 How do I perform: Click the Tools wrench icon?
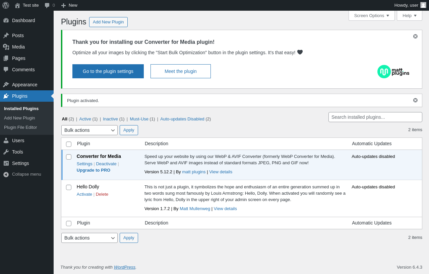pyautogui.click(x=6, y=152)
